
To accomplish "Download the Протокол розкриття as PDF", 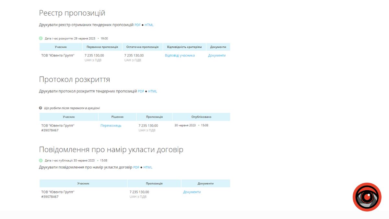I will point(141,91).
